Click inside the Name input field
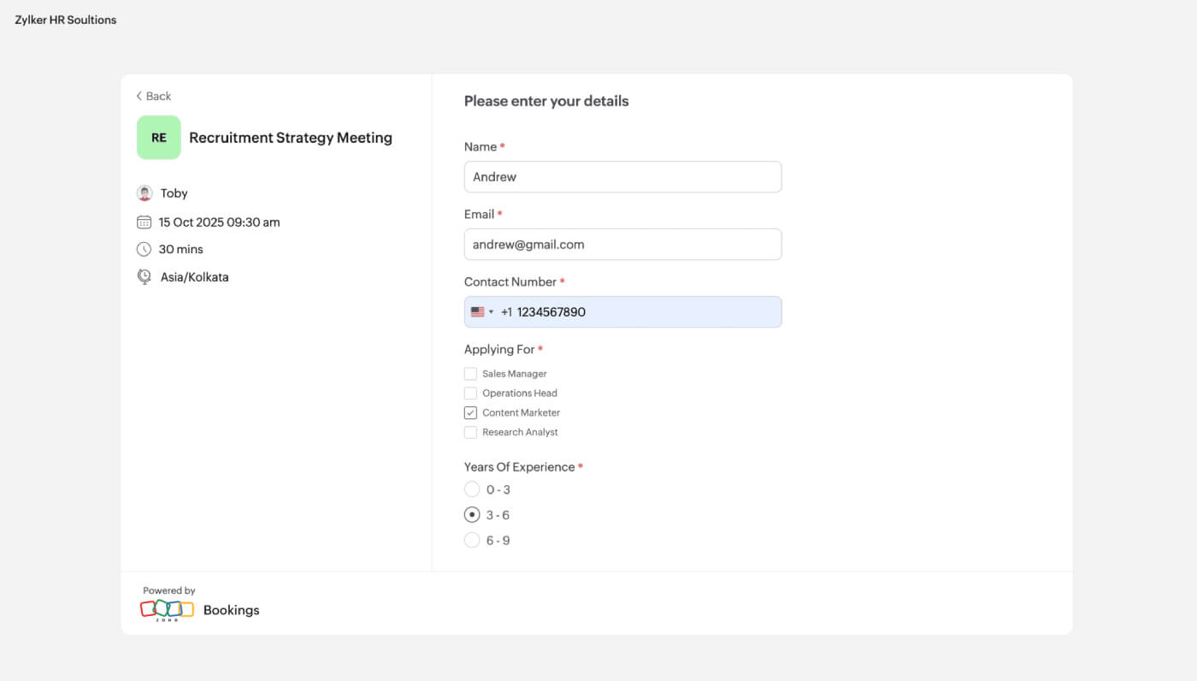Viewport: 1197px width, 681px height. 622,176
